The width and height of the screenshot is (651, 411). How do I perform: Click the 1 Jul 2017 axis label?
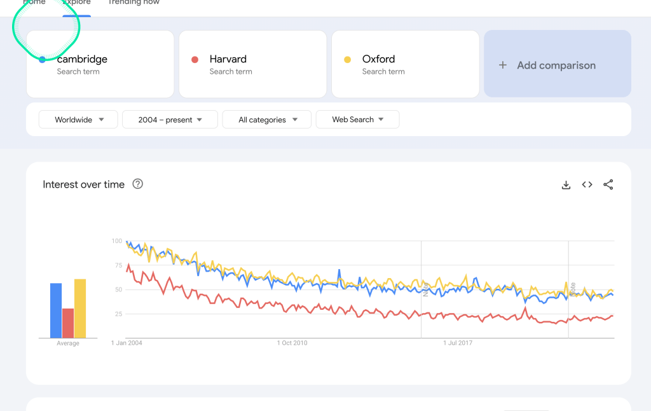coord(458,343)
